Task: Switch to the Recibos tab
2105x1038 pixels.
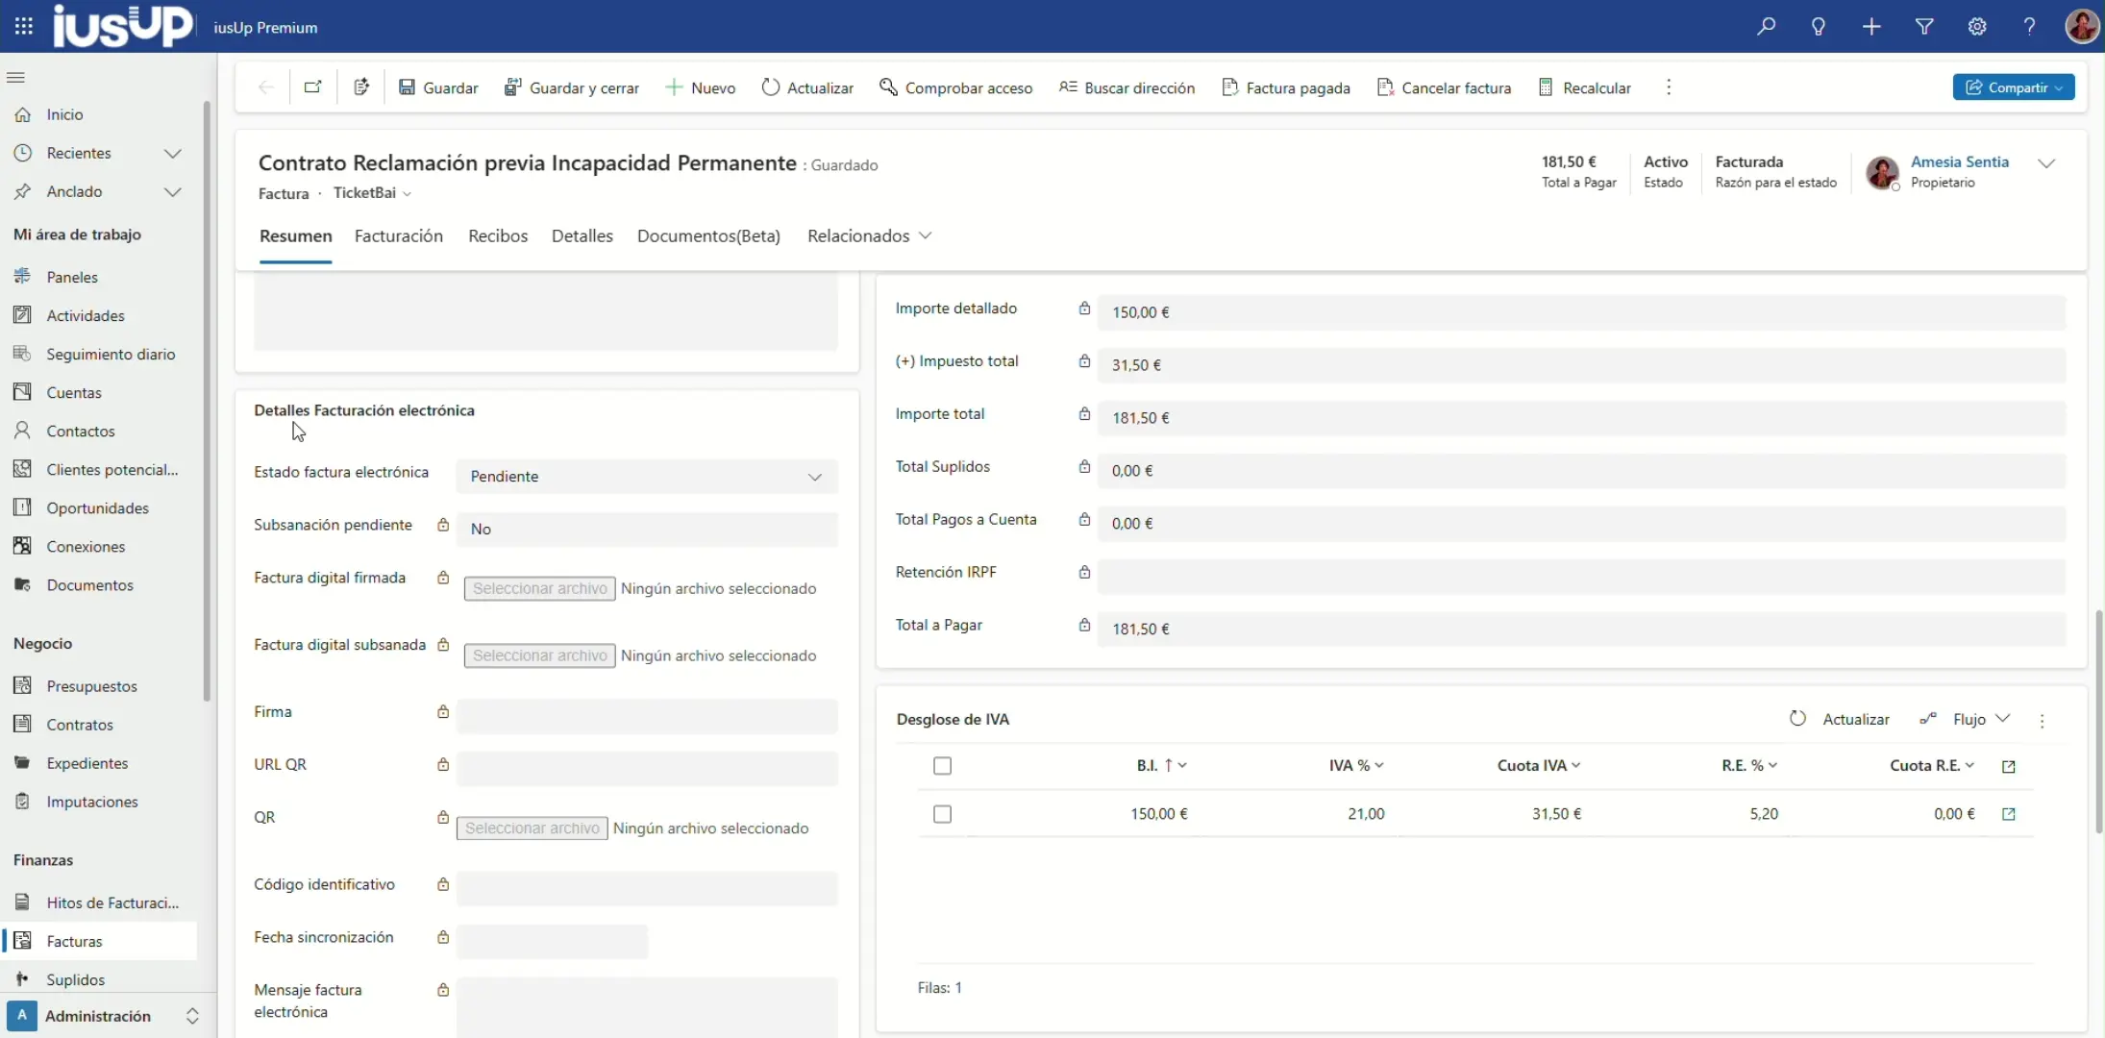Action: point(497,236)
